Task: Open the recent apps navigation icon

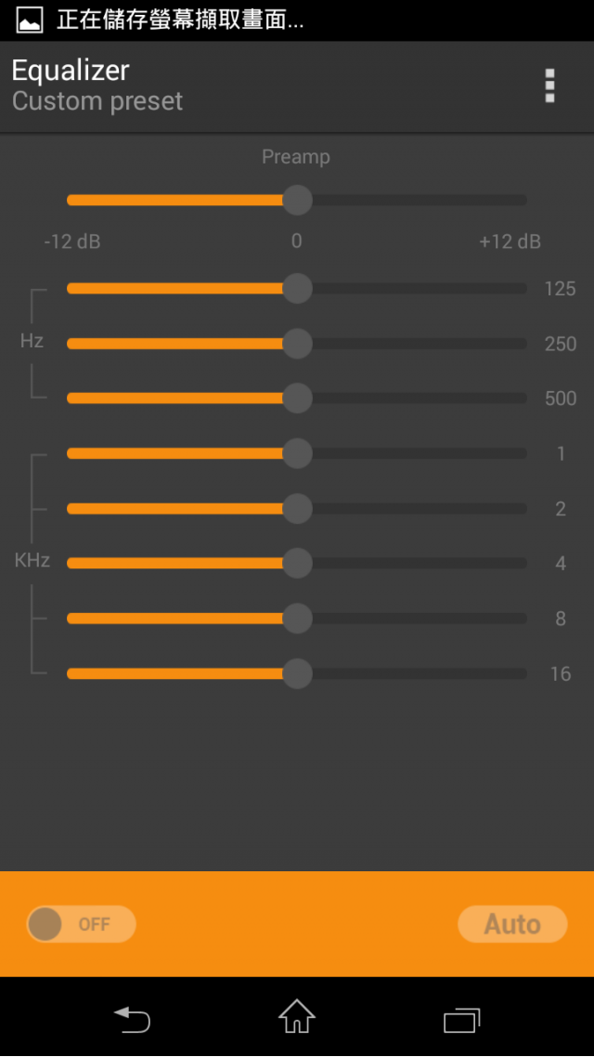Action: [x=462, y=1020]
